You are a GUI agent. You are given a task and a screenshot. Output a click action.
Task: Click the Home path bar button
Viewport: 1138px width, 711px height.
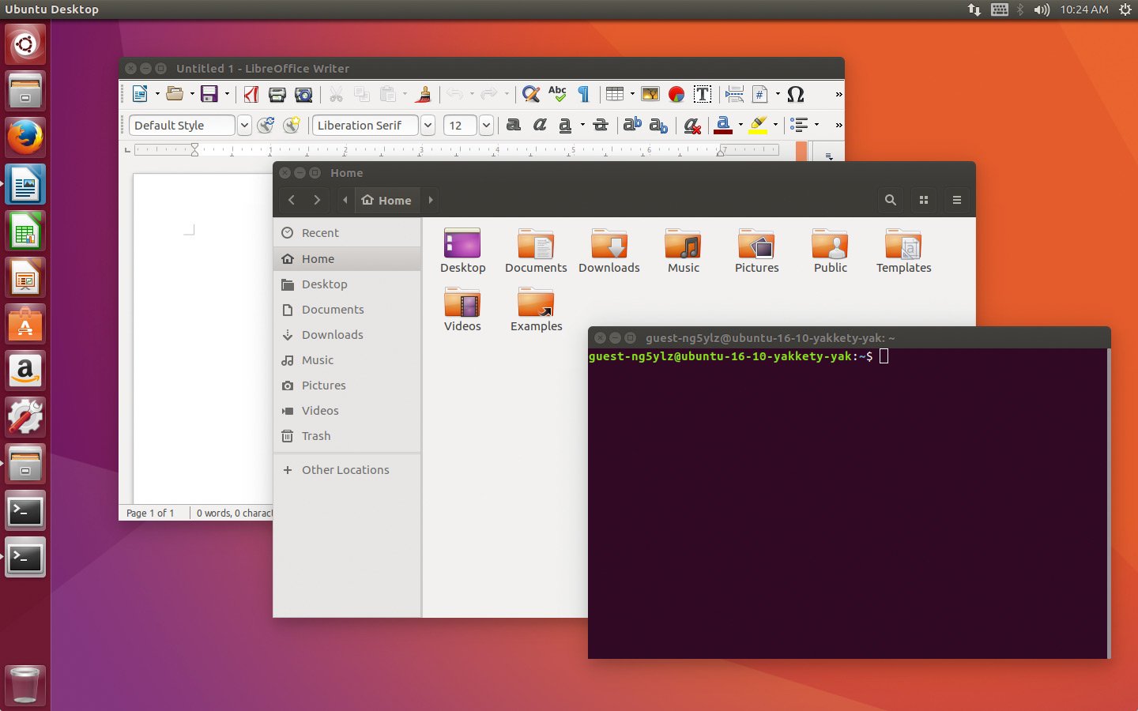coord(386,201)
